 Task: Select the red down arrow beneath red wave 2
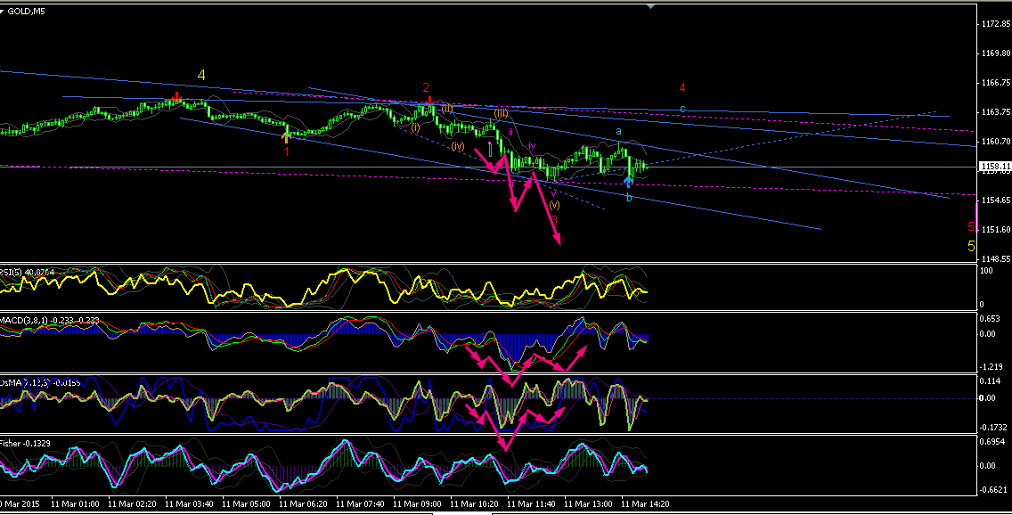[429, 100]
